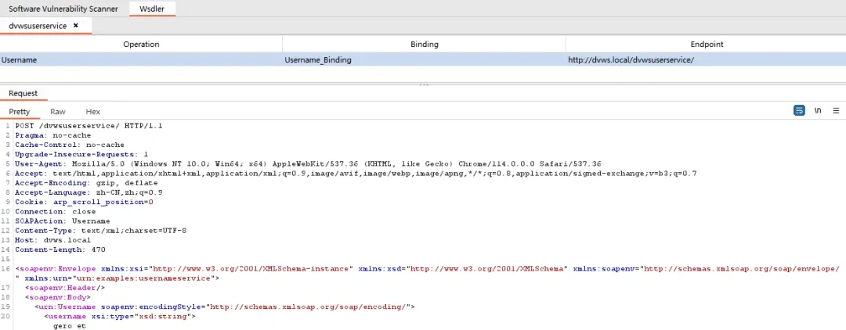Viewport: 846px width, 330px height.
Task: Click the User-Agent header line
Action: point(308,163)
